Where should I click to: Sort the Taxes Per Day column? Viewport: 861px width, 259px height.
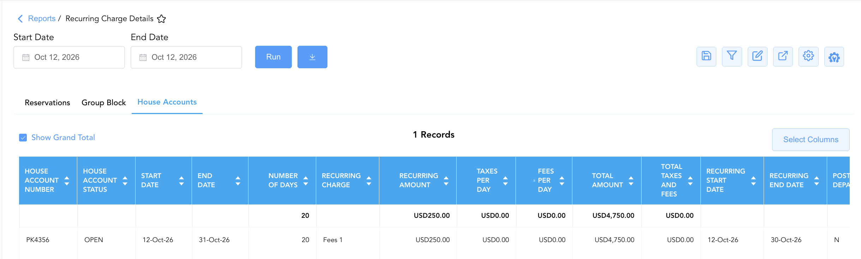(x=505, y=181)
